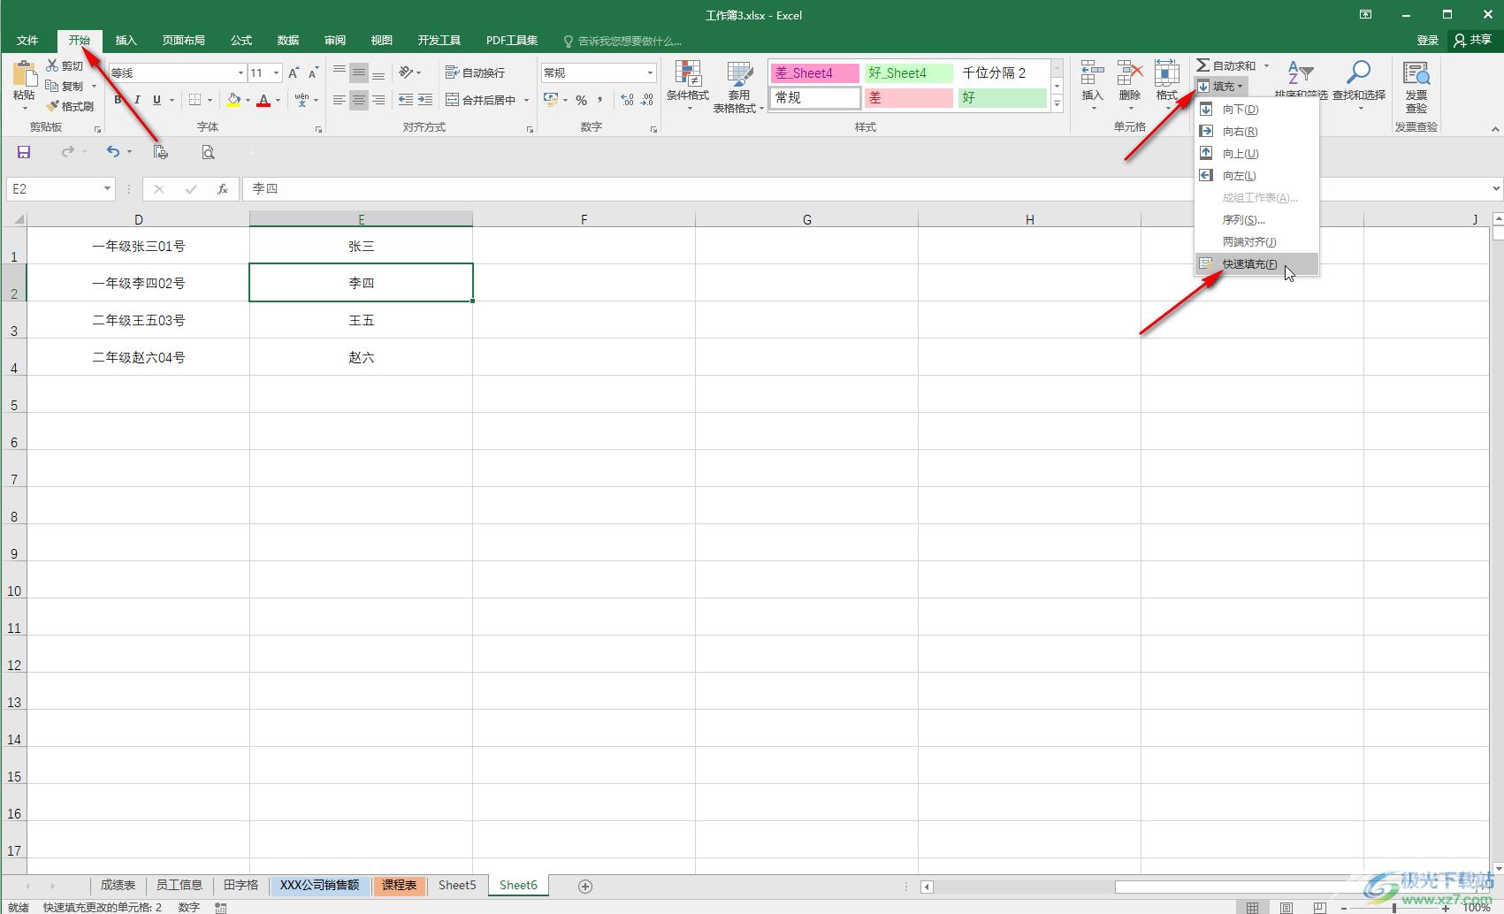Image resolution: width=1504 pixels, height=914 pixels.
Task: Open the 课程表 sheet tab
Action: coord(399,885)
